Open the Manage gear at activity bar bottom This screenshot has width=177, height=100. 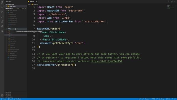(x=2, y=95)
